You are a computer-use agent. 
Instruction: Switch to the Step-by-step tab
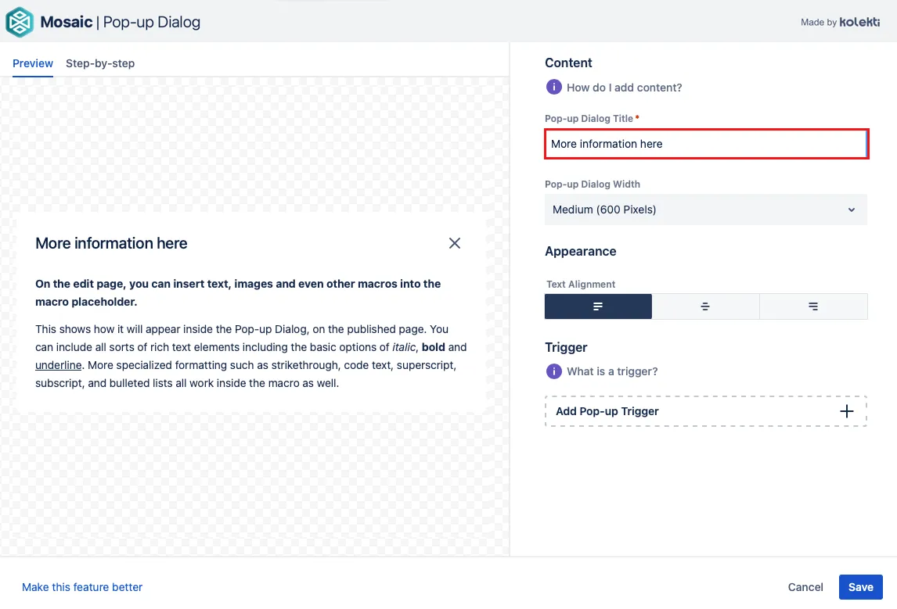click(x=100, y=63)
